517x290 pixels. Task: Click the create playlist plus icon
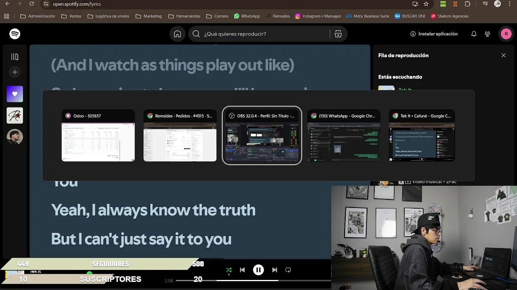pos(15,72)
